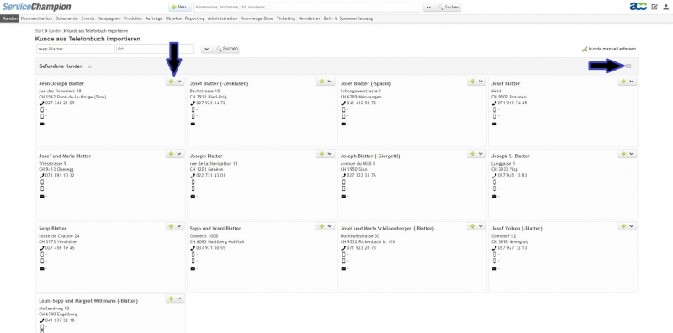This screenshot has height=333, width=673.
Task: Import Sepp Blatter using green plus icon
Action: [x=172, y=226]
